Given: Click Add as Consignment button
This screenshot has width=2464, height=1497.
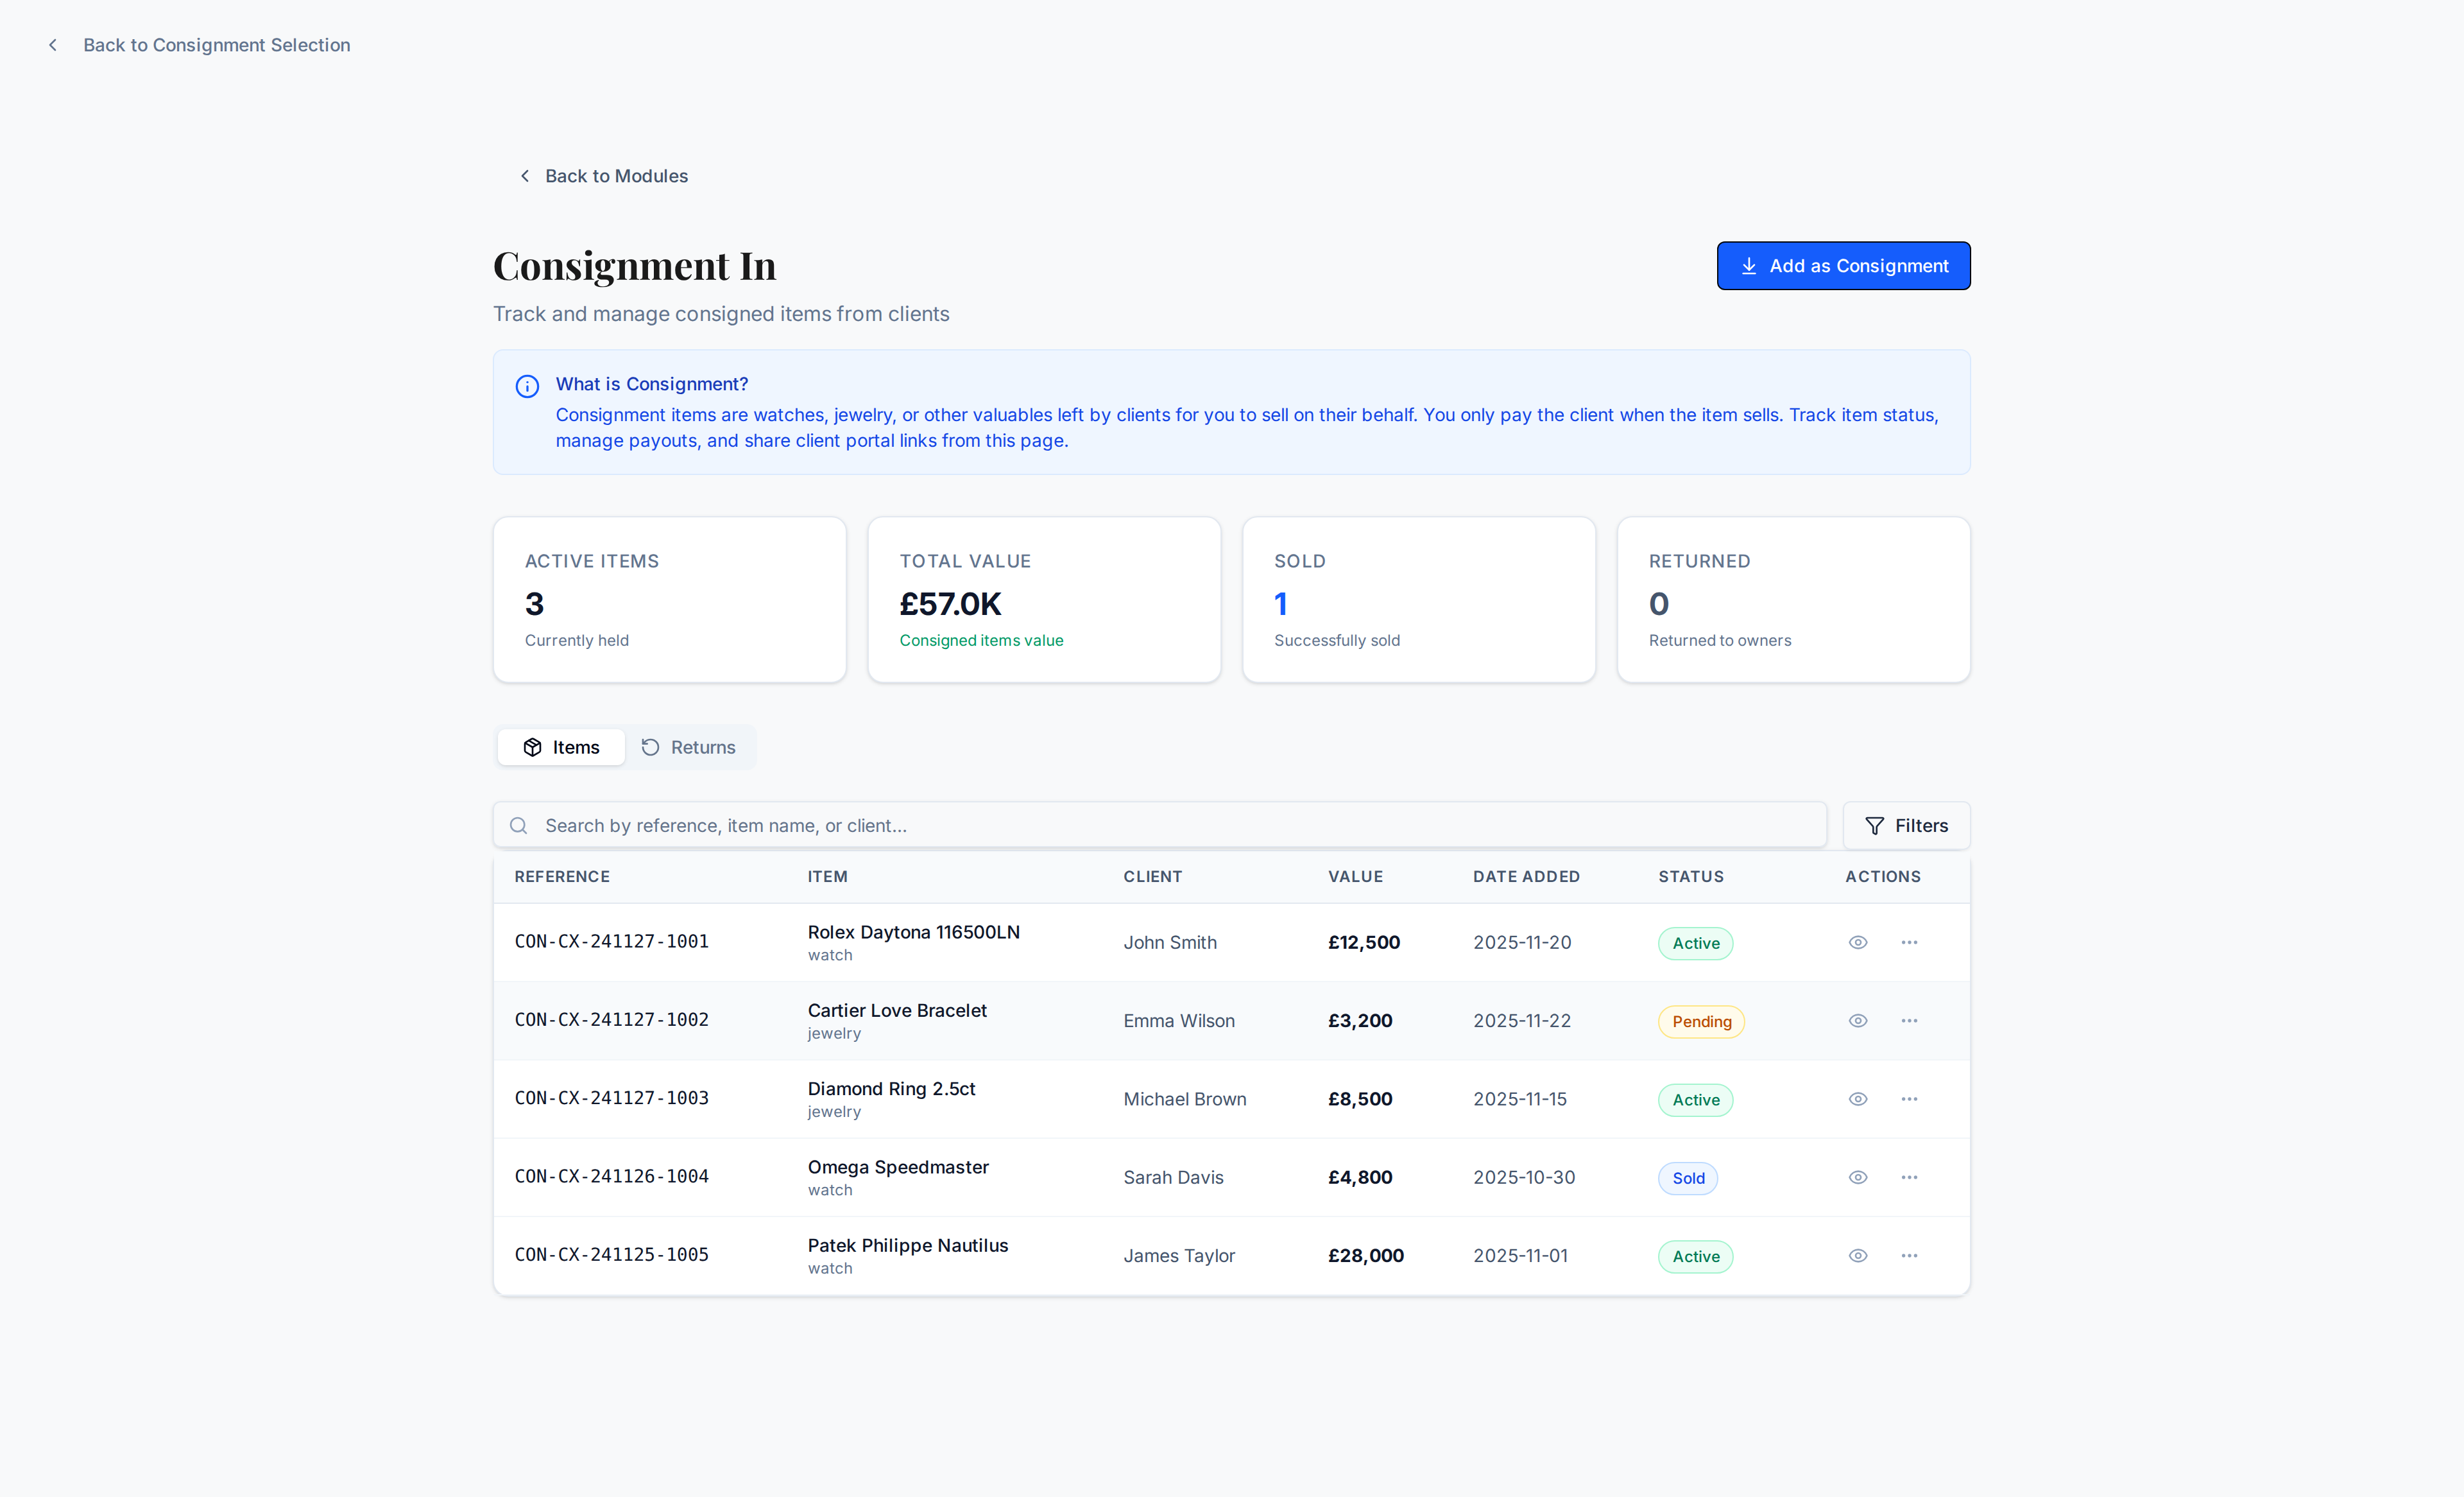Looking at the screenshot, I should click(x=1843, y=266).
